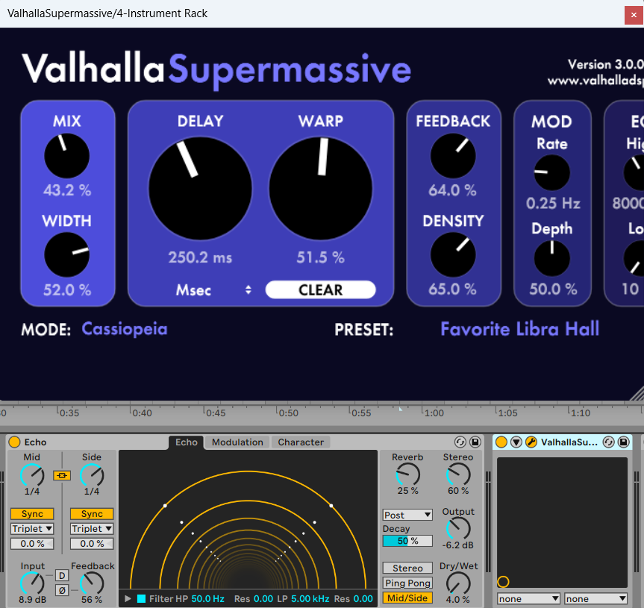
Task: Select Stereo channel mode in Echo
Action: [407, 568]
